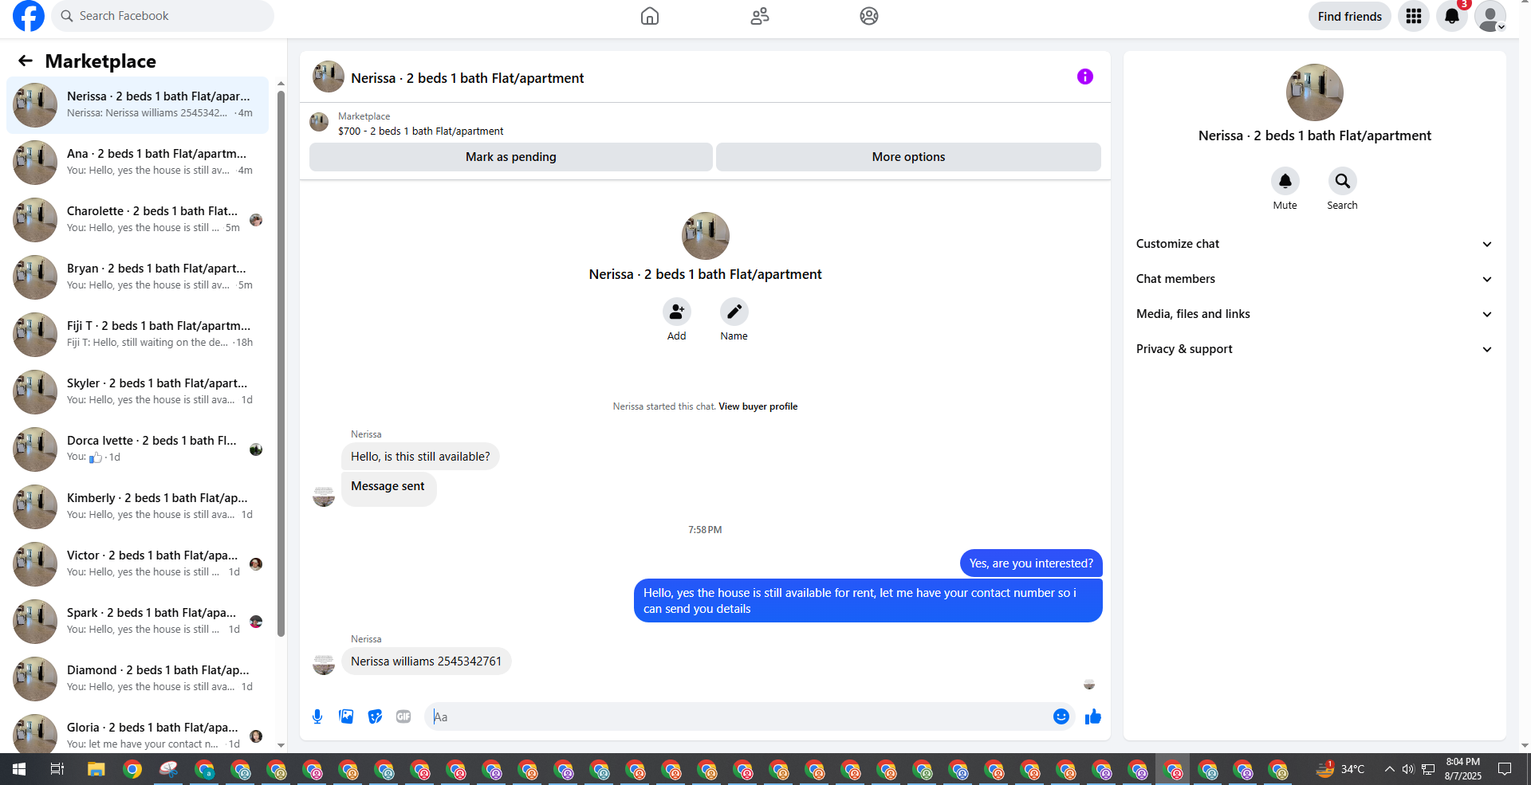The image size is (1531, 785).
Task: Open the account profile menu
Action: coord(1490,16)
